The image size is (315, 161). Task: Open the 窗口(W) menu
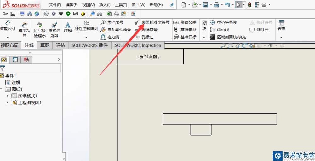pos(138,5)
